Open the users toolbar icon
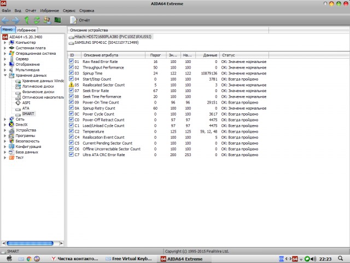The height and width of the screenshot is (263, 350). tap(48, 20)
